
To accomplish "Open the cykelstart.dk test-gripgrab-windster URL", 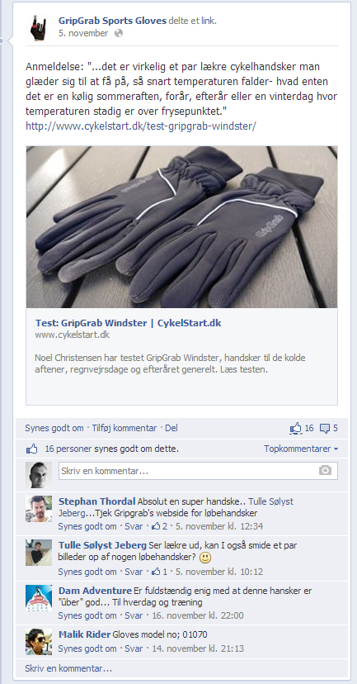I will (x=141, y=126).
